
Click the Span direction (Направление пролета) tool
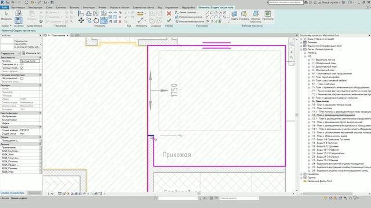[190, 21]
